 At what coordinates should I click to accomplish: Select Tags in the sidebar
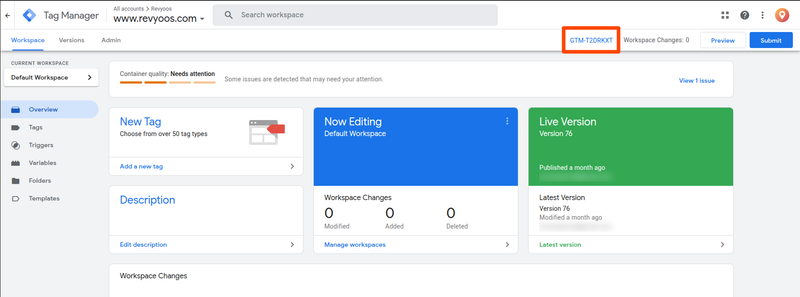(x=49, y=128)
